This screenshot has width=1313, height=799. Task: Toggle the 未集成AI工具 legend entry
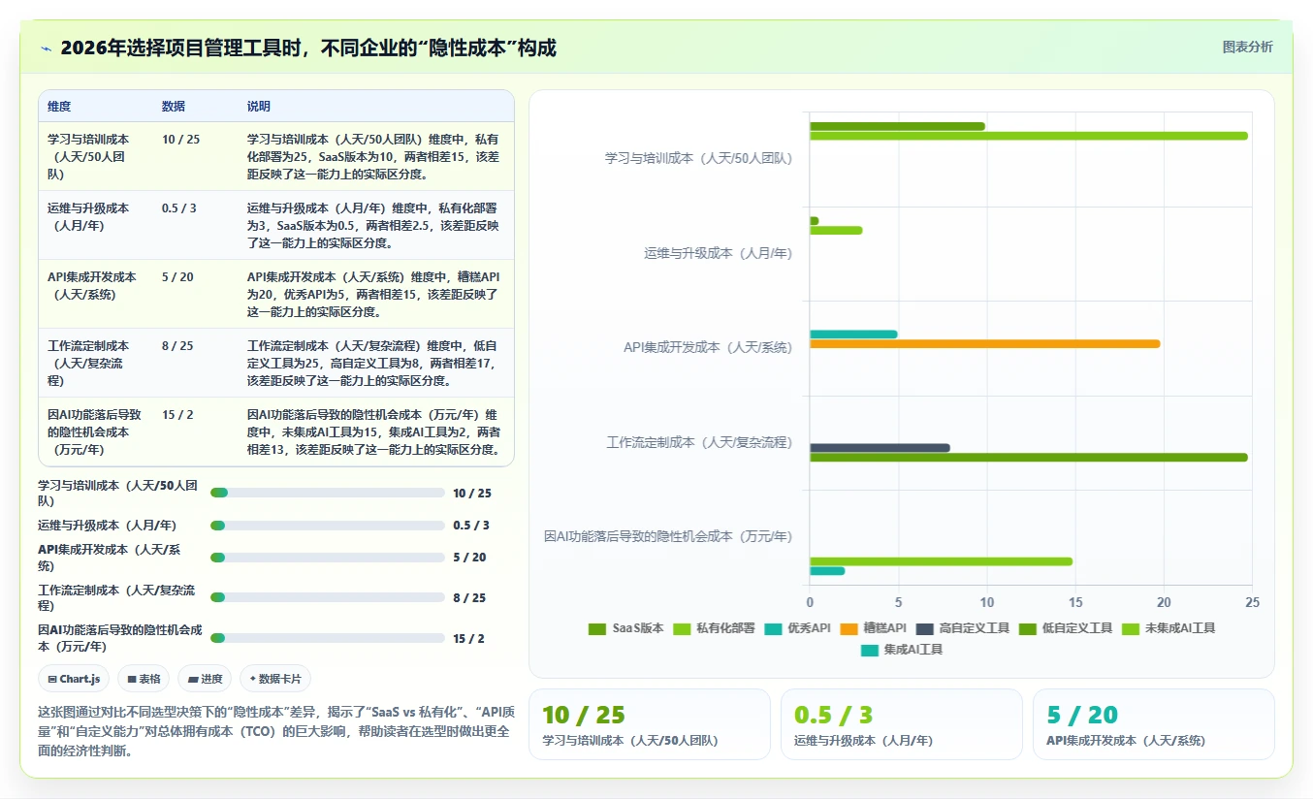click(x=1169, y=628)
